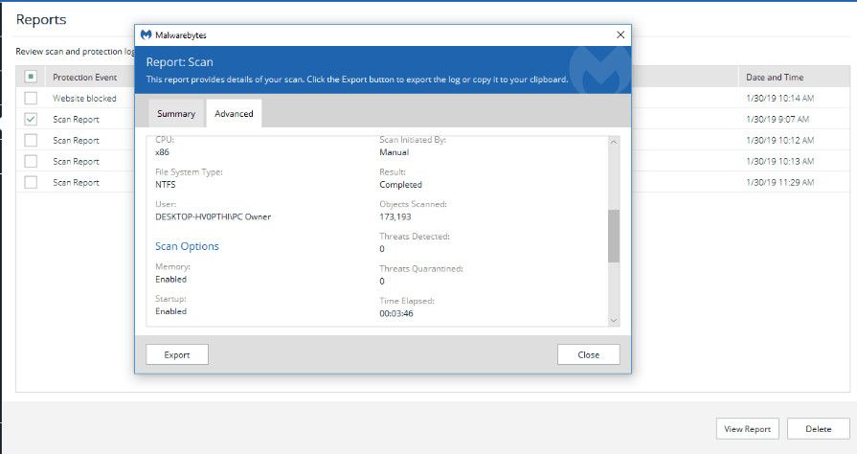The height and width of the screenshot is (454, 857).
Task: Select the Advanced tab
Action: click(x=234, y=114)
